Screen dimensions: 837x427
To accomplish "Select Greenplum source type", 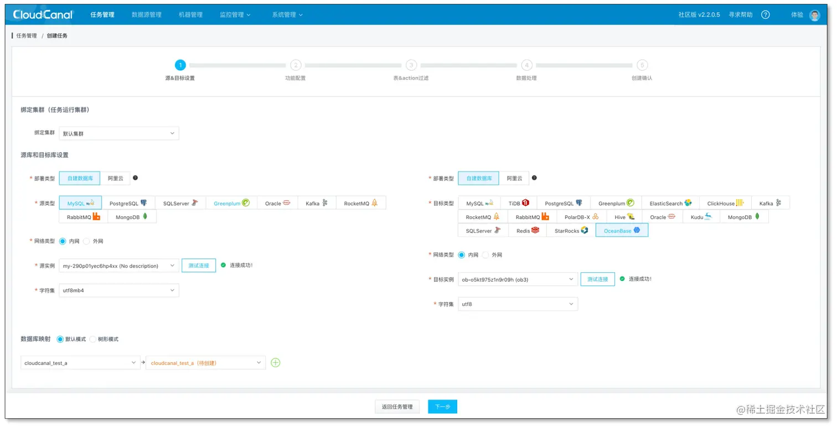I will tap(231, 203).
